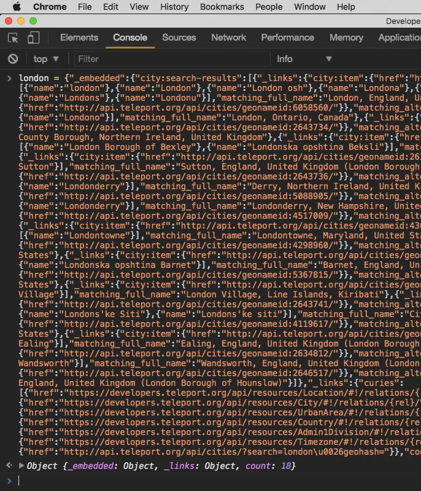
Task: Switch to the Elements tab
Action: [79, 37]
